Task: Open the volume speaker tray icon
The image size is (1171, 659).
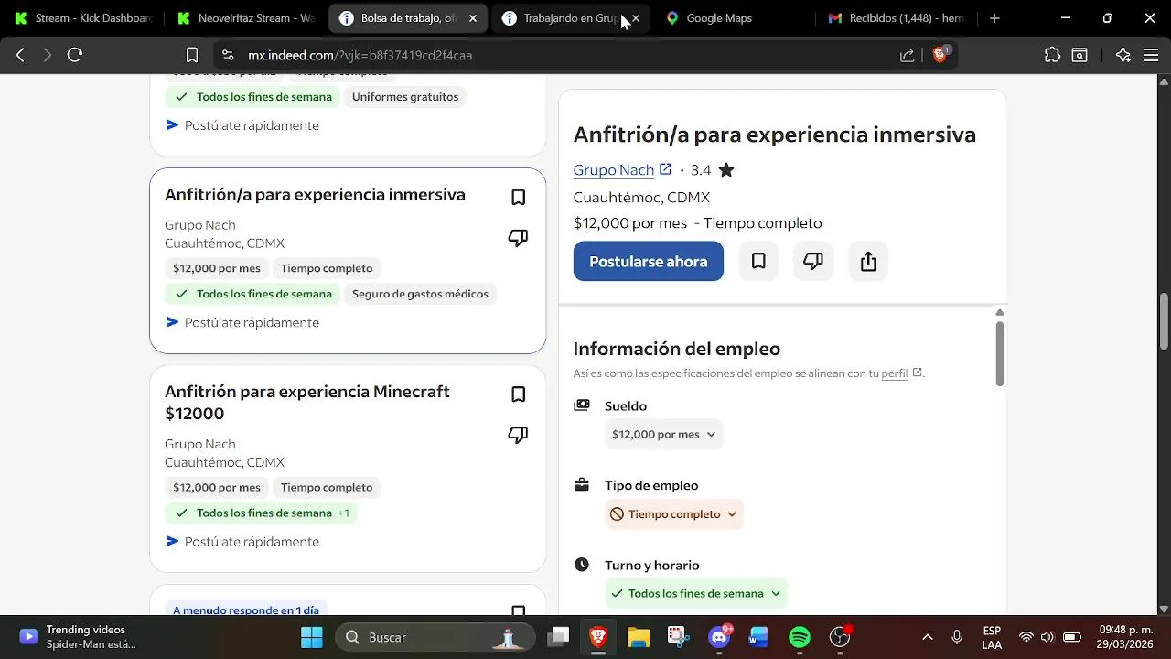Action: (x=1047, y=637)
